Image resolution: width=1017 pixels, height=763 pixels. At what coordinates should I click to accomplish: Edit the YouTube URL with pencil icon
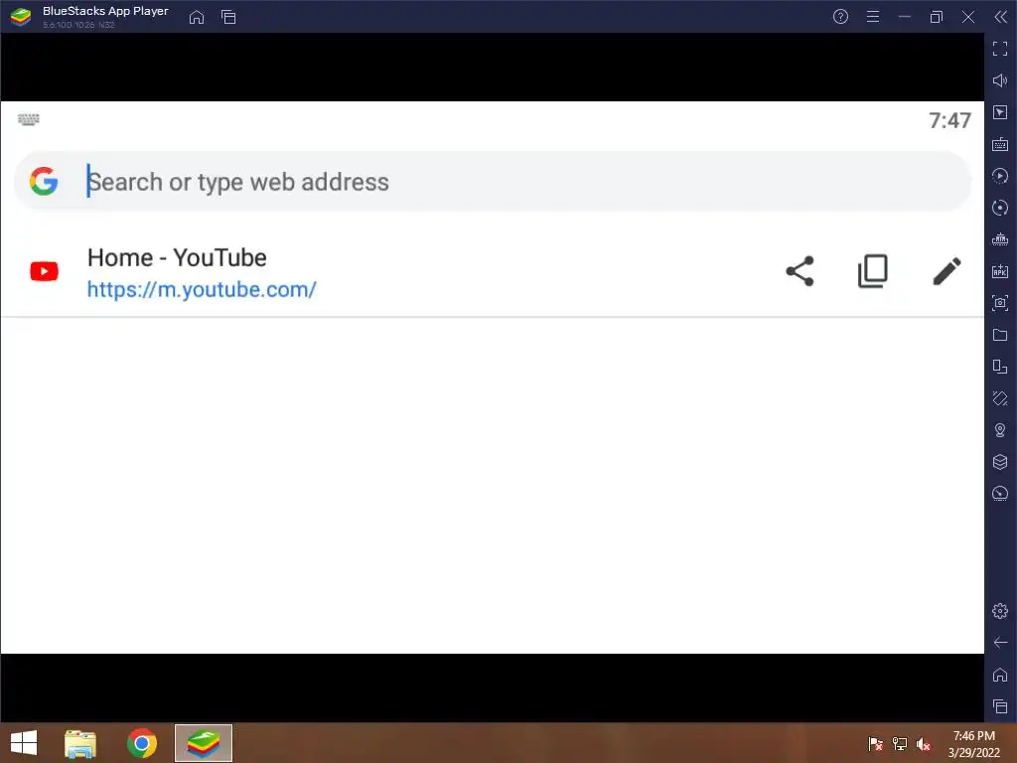[x=946, y=271]
